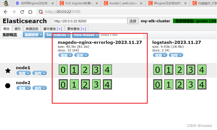Go back with the browser back arrow
Image resolution: width=217 pixels, height=130 pixels.
(x=6, y=12)
